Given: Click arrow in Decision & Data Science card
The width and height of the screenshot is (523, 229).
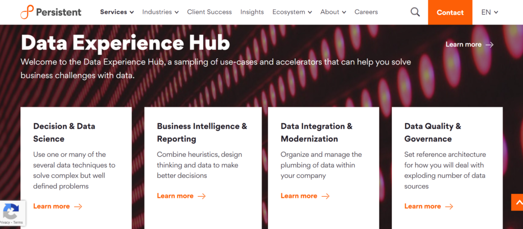Looking at the screenshot, I should (78, 207).
